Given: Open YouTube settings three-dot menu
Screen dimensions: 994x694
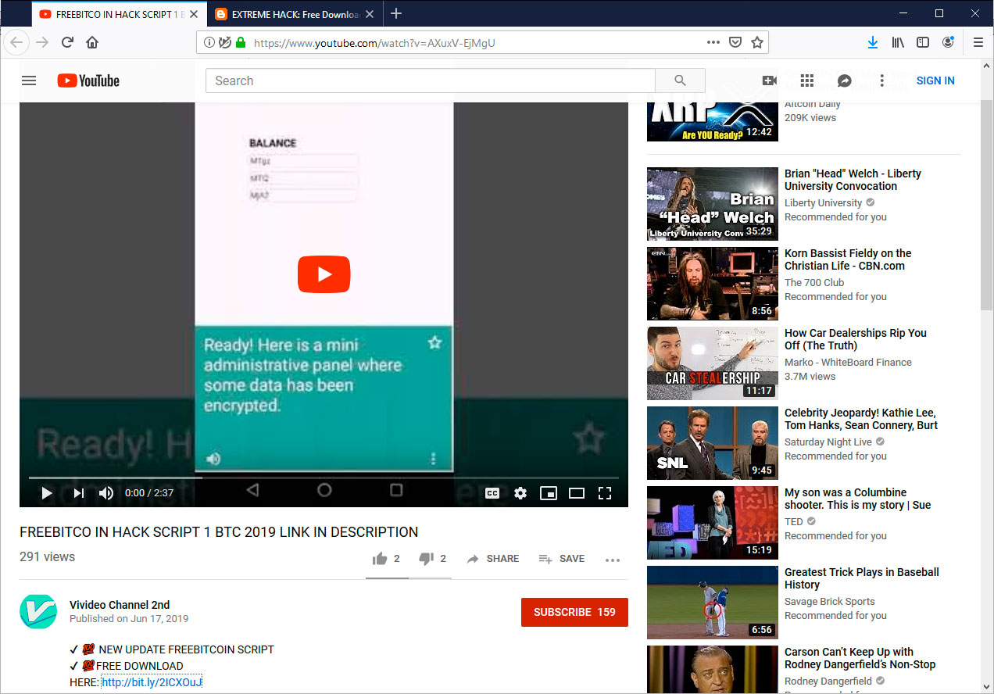Looking at the screenshot, I should point(882,80).
